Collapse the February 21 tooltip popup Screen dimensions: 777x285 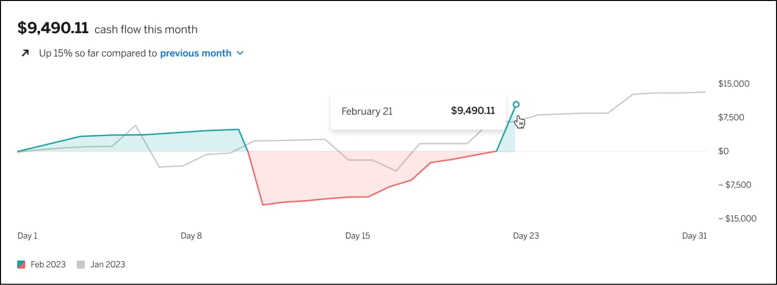(x=417, y=111)
